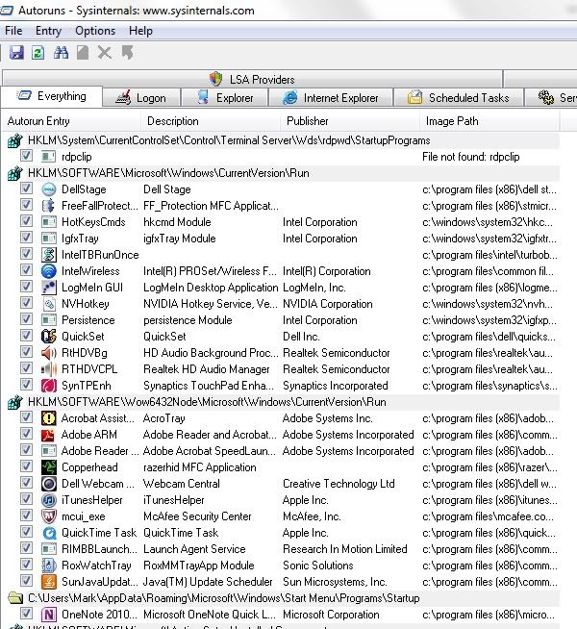Click the Copperhead razer icon
This screenshot has height=629, width=577.
click(x=49, y=467)
